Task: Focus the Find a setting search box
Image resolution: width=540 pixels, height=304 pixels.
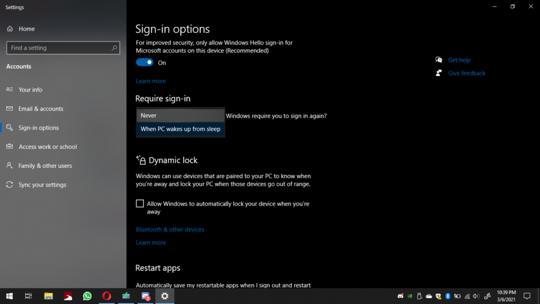Action: coord(63,48)
